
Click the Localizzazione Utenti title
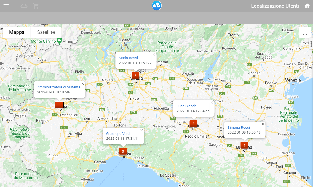[275, 6]
